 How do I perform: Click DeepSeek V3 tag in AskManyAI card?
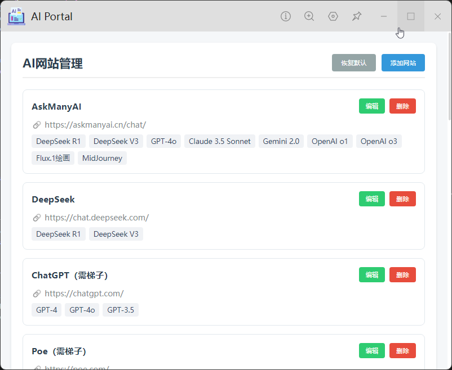click(116, 141)
